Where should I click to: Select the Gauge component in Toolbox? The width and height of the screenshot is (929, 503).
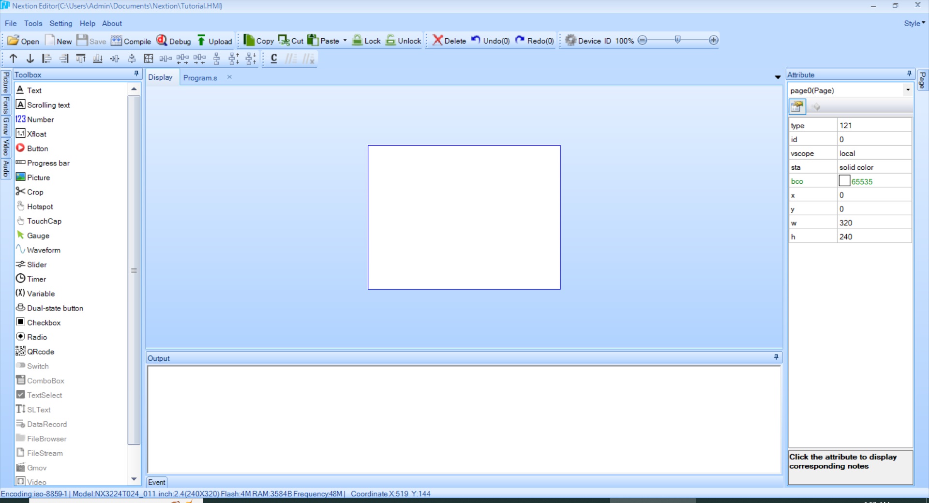point(38,236)
